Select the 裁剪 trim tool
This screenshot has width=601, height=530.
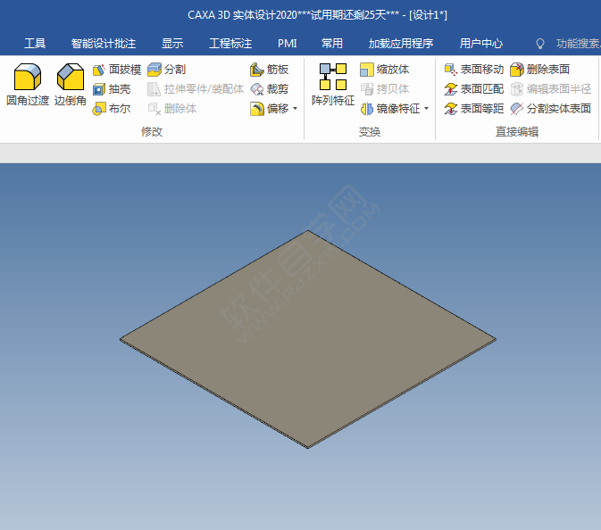pos(269,89)
